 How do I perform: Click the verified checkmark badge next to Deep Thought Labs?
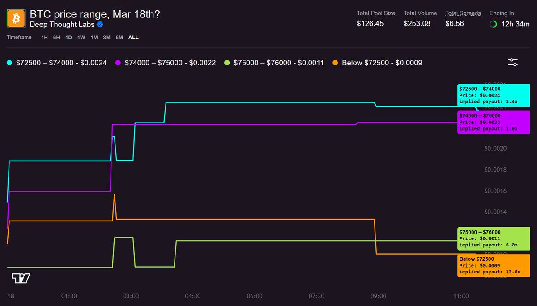[x=99, y=25]
